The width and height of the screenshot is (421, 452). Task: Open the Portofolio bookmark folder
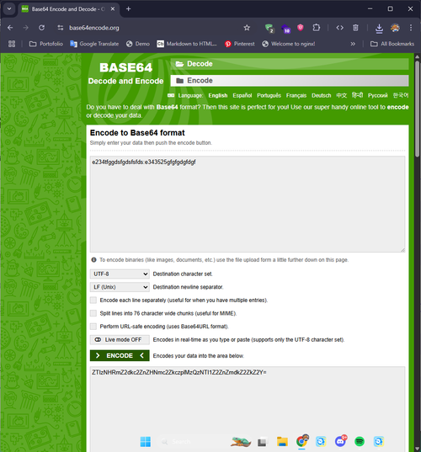point(46,44)
